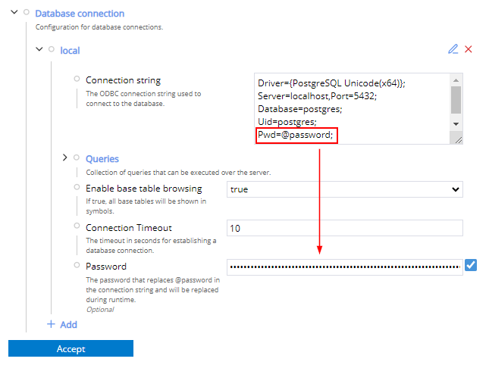The image size is (489, 365).
Task: Click the circle marker next to local
Action: 52,50
